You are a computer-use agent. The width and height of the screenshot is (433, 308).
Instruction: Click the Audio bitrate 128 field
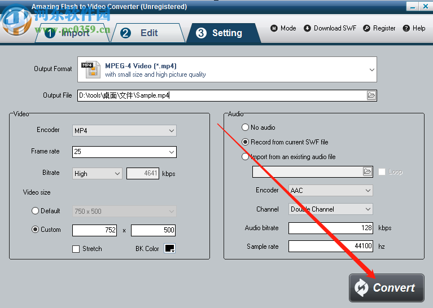pos(331,228)
